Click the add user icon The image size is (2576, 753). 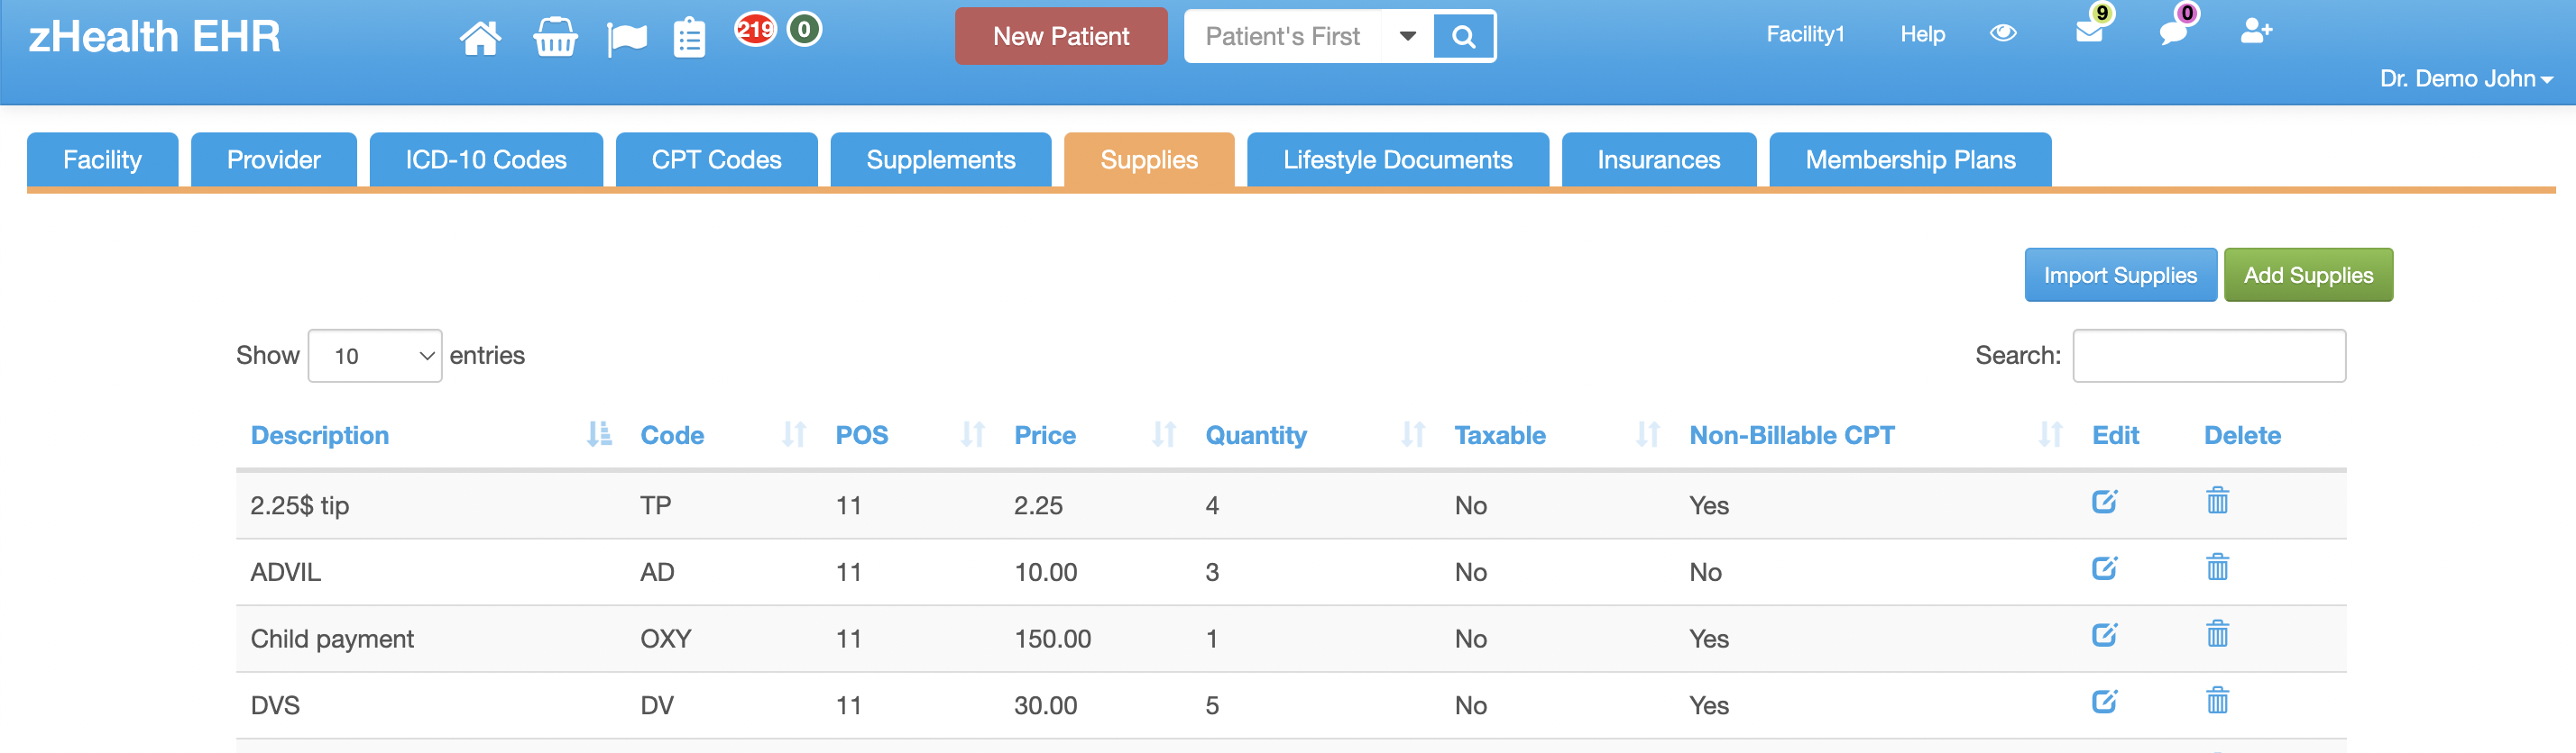2256,31
